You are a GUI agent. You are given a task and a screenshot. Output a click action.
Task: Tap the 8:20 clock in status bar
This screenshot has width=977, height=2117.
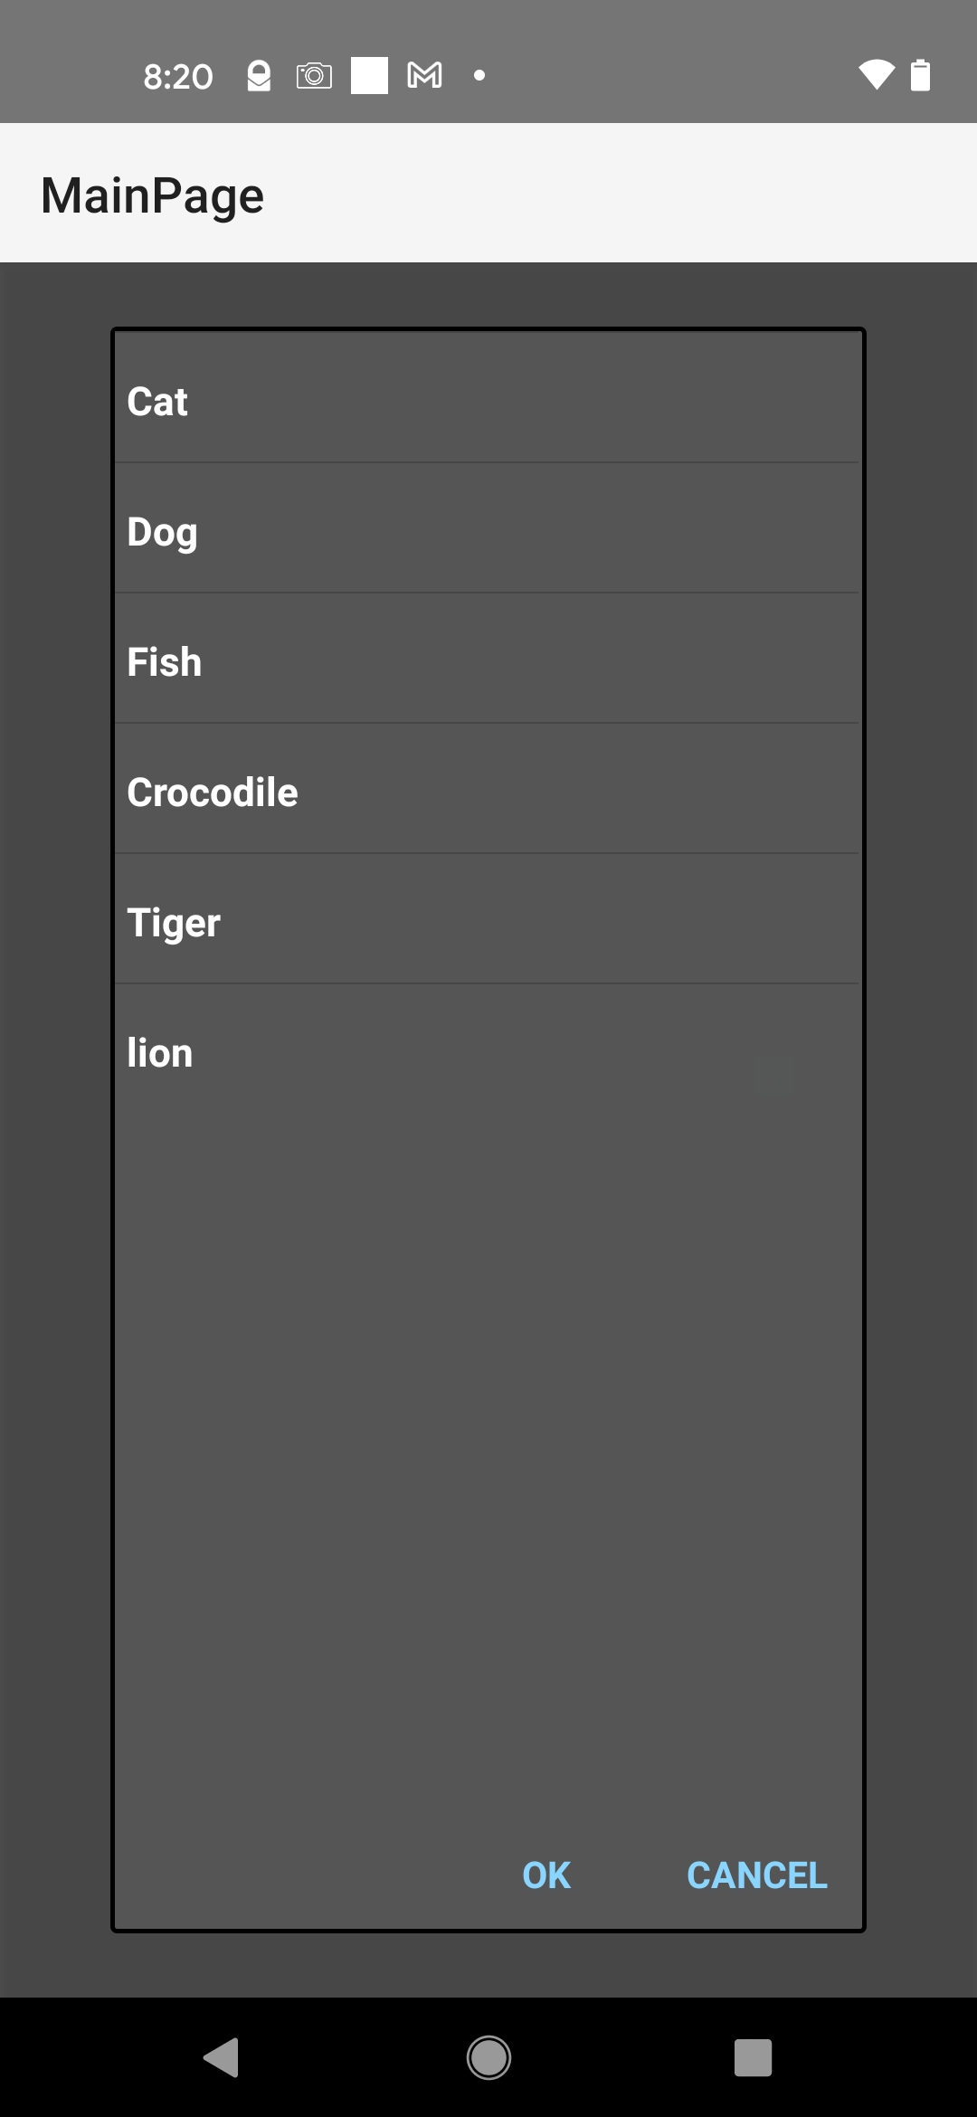point(177,77)
